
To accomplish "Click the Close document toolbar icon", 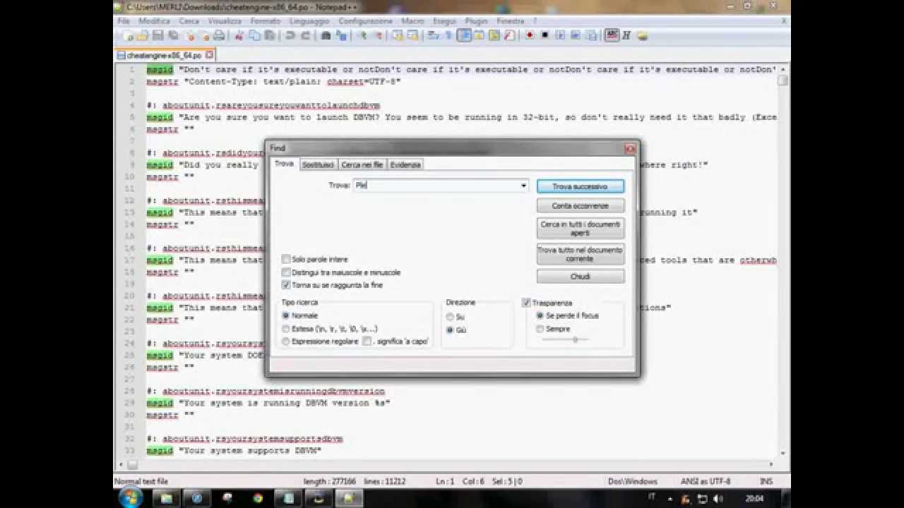I will (x=189, y=35).
